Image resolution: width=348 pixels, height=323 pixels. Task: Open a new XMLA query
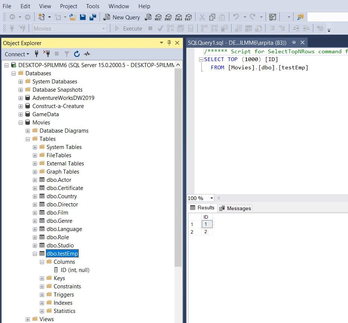click(178, 17)
